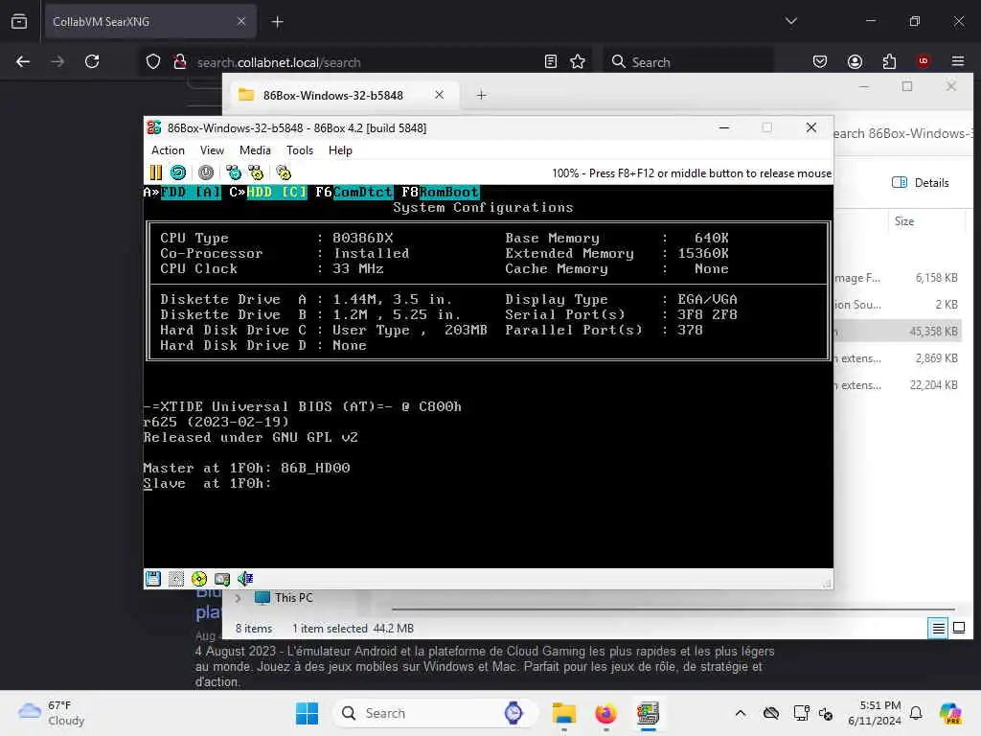Click the Size column header

[x=904, y=221]
